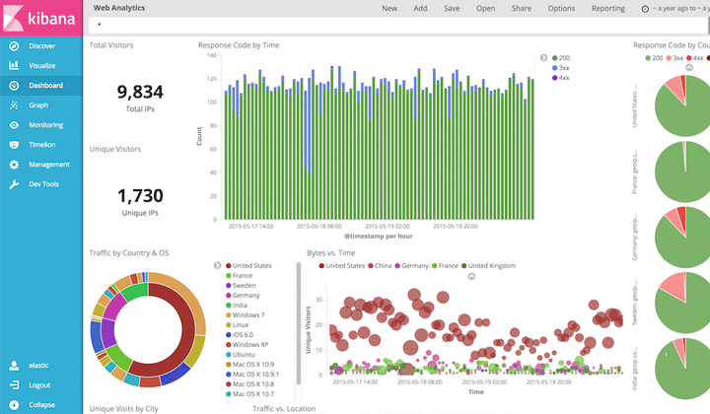
Task: Open the Monitoring eye icon
Action: pyautogui.click(x=14, y=125)
